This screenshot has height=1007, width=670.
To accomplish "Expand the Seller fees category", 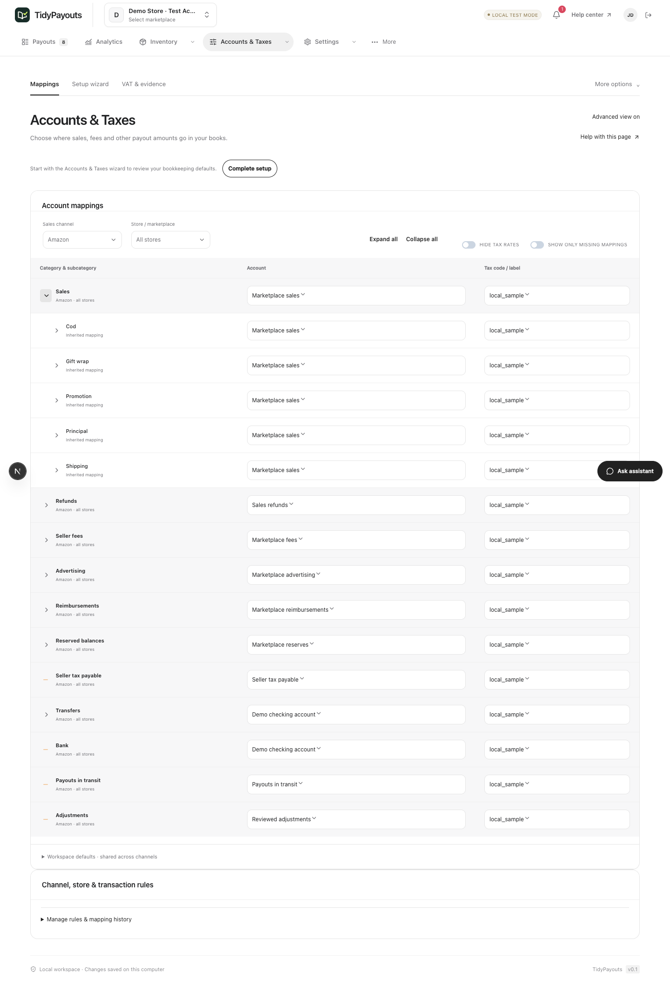I will pos(46,540).
